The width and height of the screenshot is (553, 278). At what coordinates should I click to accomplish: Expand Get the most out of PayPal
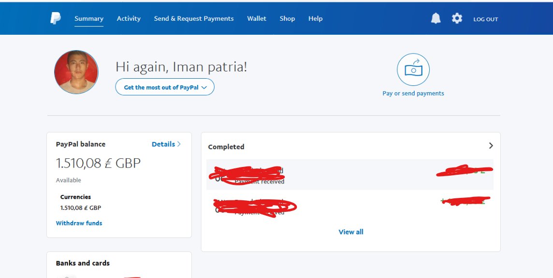pyautogui.click(x=165, y=87)
